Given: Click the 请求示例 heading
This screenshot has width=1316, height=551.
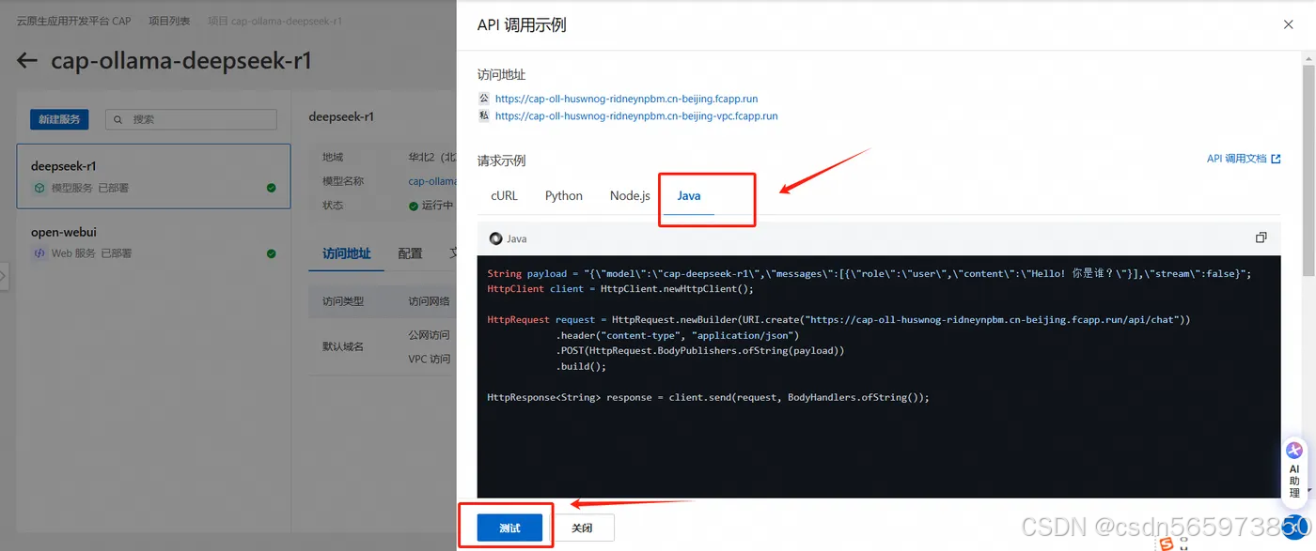Looking at the screenshot, I should tap(501, 161).
